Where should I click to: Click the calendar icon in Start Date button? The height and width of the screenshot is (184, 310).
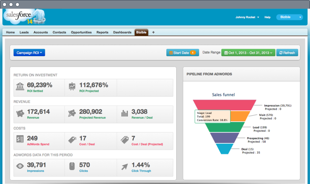pyautogui.click(x=171, y=53)
